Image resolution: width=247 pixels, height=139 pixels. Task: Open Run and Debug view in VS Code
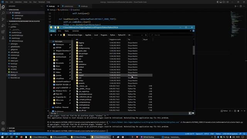[x=3, y=25]
